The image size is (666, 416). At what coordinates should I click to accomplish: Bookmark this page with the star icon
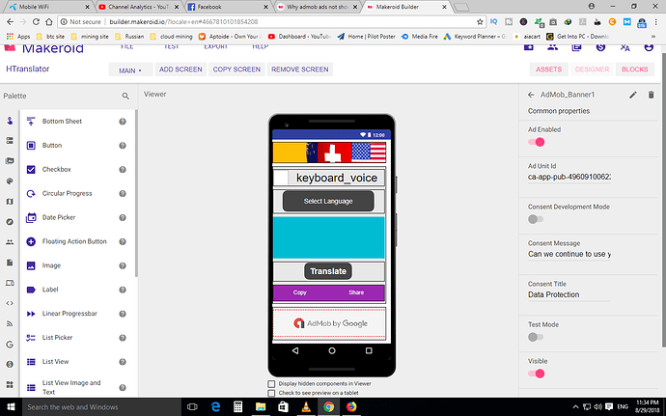pos(480,21)
